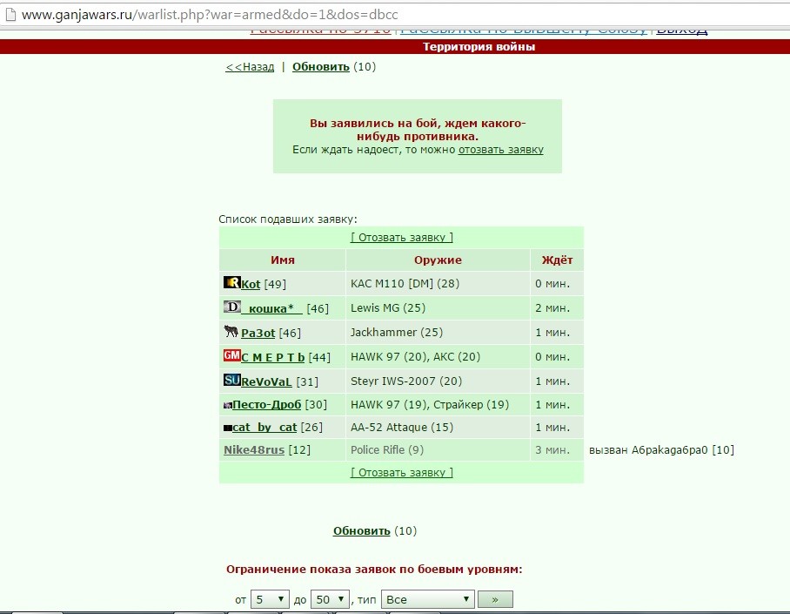Open player Песто-Дроб profile link
This screenshot has height=614, width=790.
pyautogui.click(x=266, y=405)
